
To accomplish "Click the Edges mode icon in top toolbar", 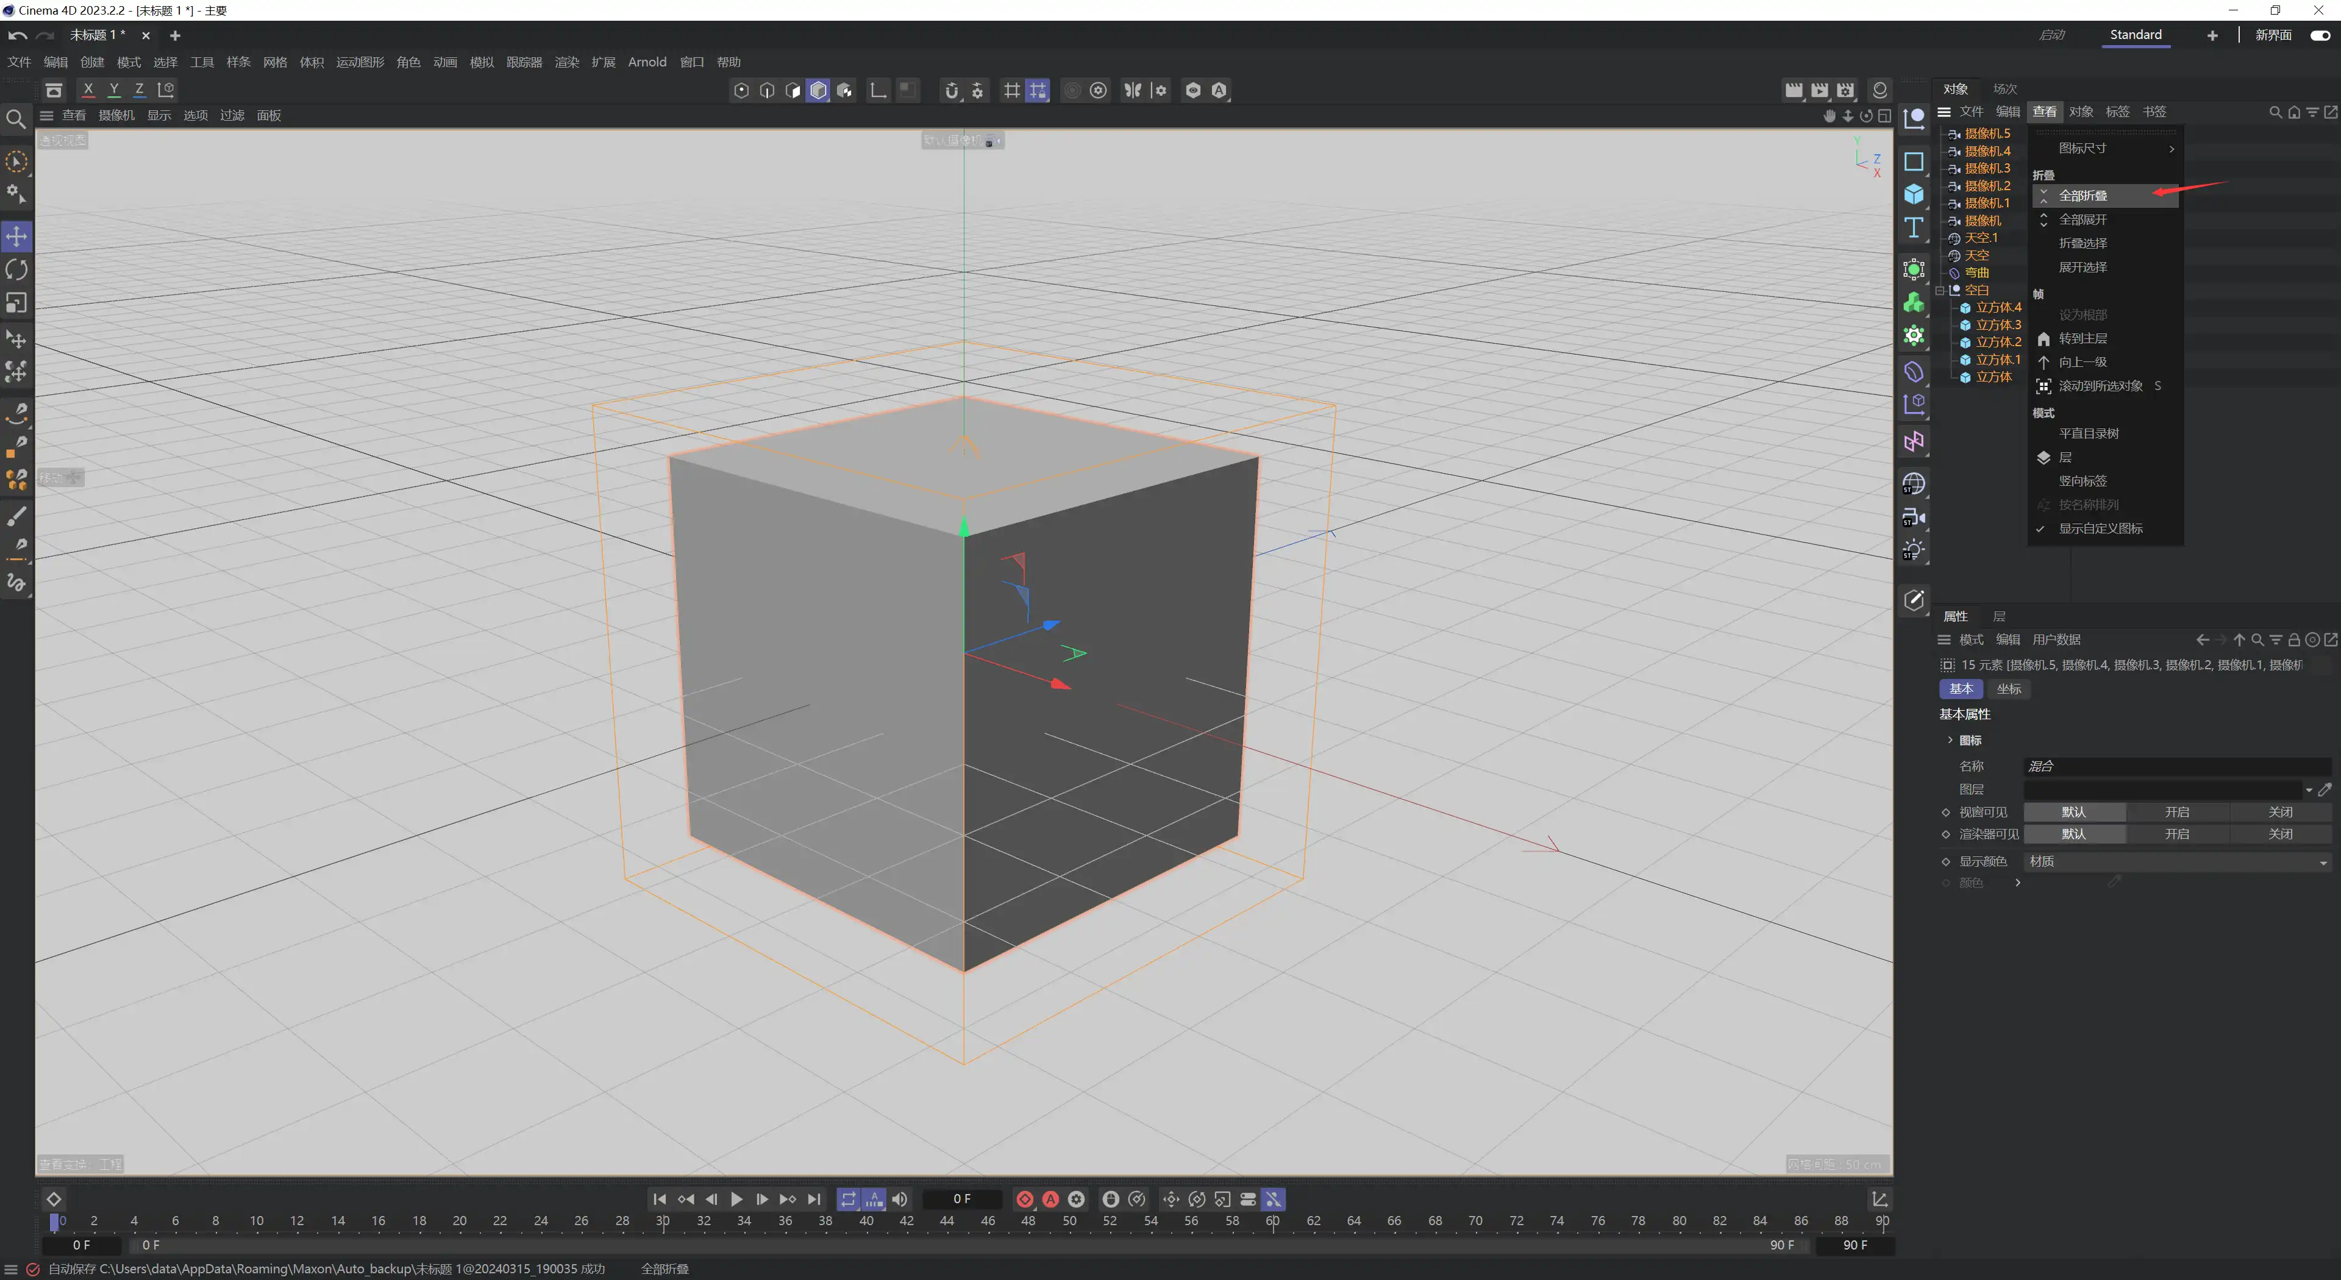I will point(767,90).
